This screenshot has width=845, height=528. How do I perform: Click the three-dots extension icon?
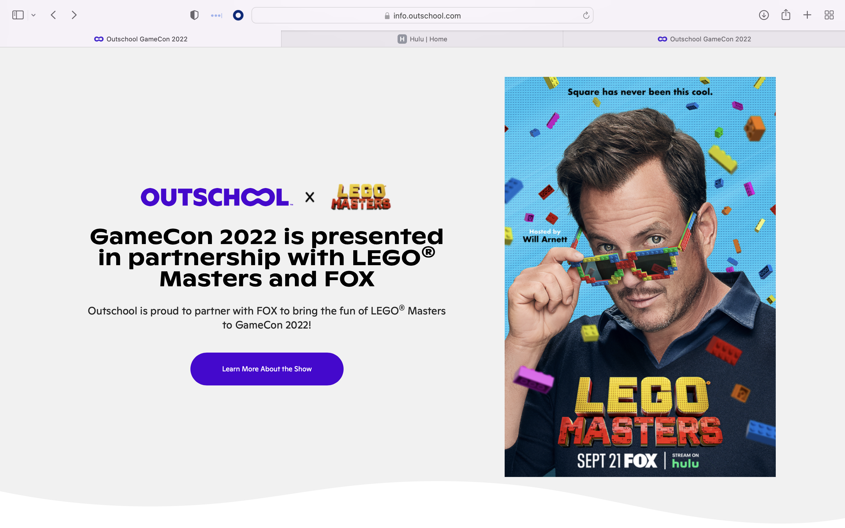point(216,15)
